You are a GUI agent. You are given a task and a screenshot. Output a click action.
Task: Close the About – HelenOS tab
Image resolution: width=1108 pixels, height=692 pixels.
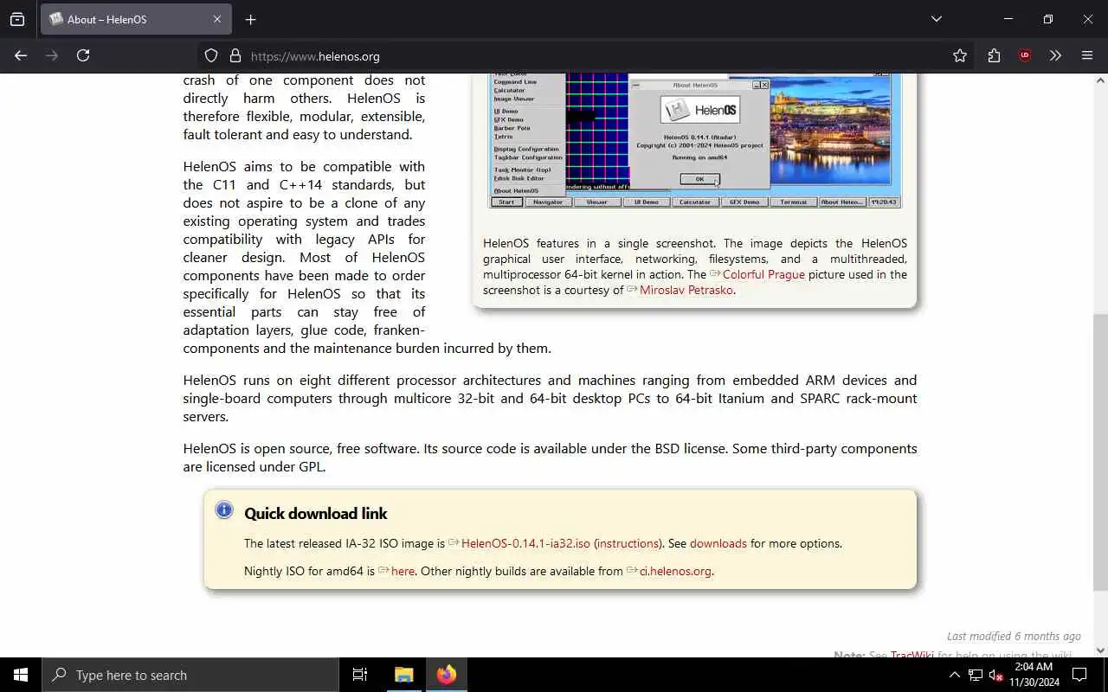point(217,19)
